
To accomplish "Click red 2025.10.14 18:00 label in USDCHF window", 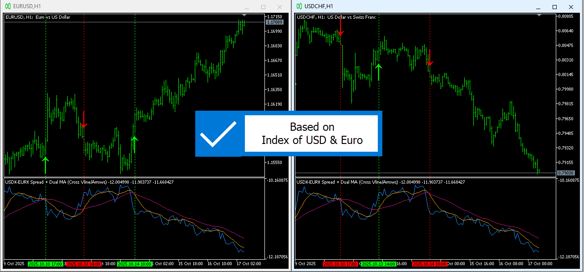I will click(x=430, y=264).
